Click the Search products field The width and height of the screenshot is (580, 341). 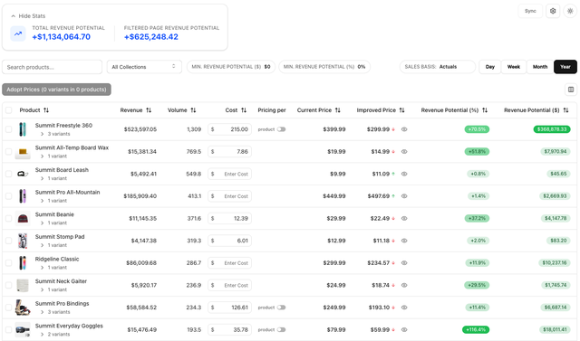[x=53, y=67]
